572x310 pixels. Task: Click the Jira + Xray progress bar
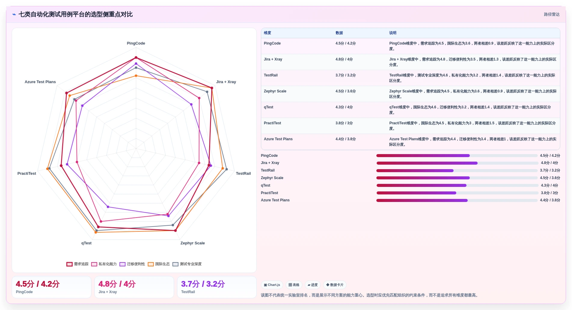point(457,163)
